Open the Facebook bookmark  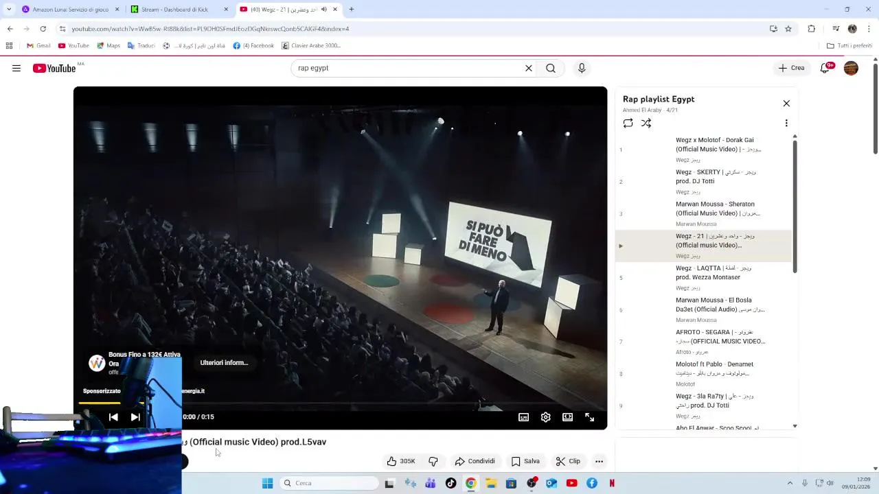253,46
